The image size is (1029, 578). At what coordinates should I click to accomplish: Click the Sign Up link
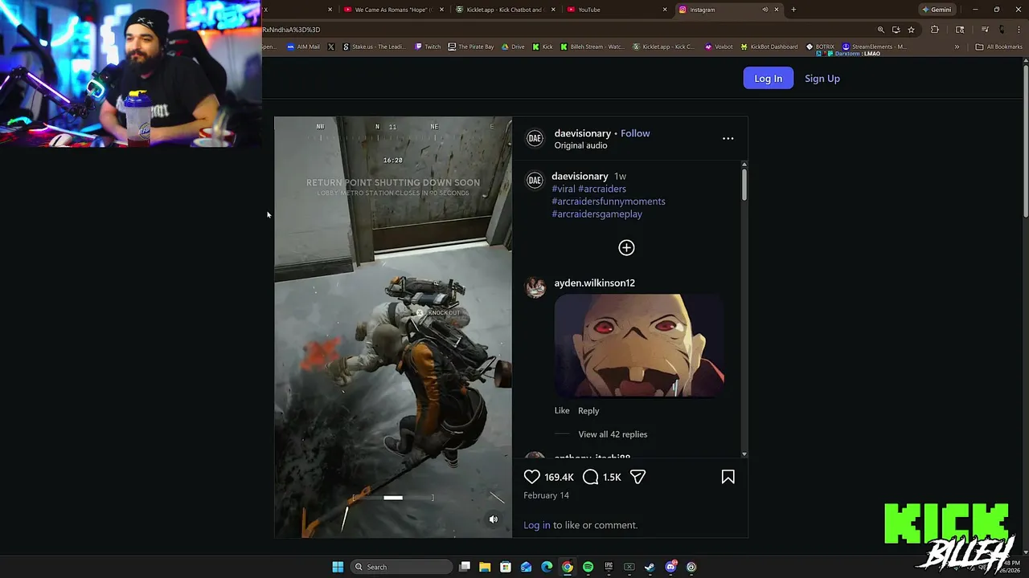pyautogui.click(x=822, y=78)
